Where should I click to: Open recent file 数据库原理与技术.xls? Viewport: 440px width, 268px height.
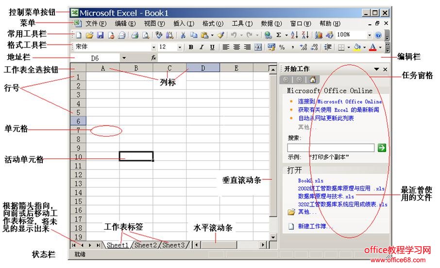[x=326, y=196]
